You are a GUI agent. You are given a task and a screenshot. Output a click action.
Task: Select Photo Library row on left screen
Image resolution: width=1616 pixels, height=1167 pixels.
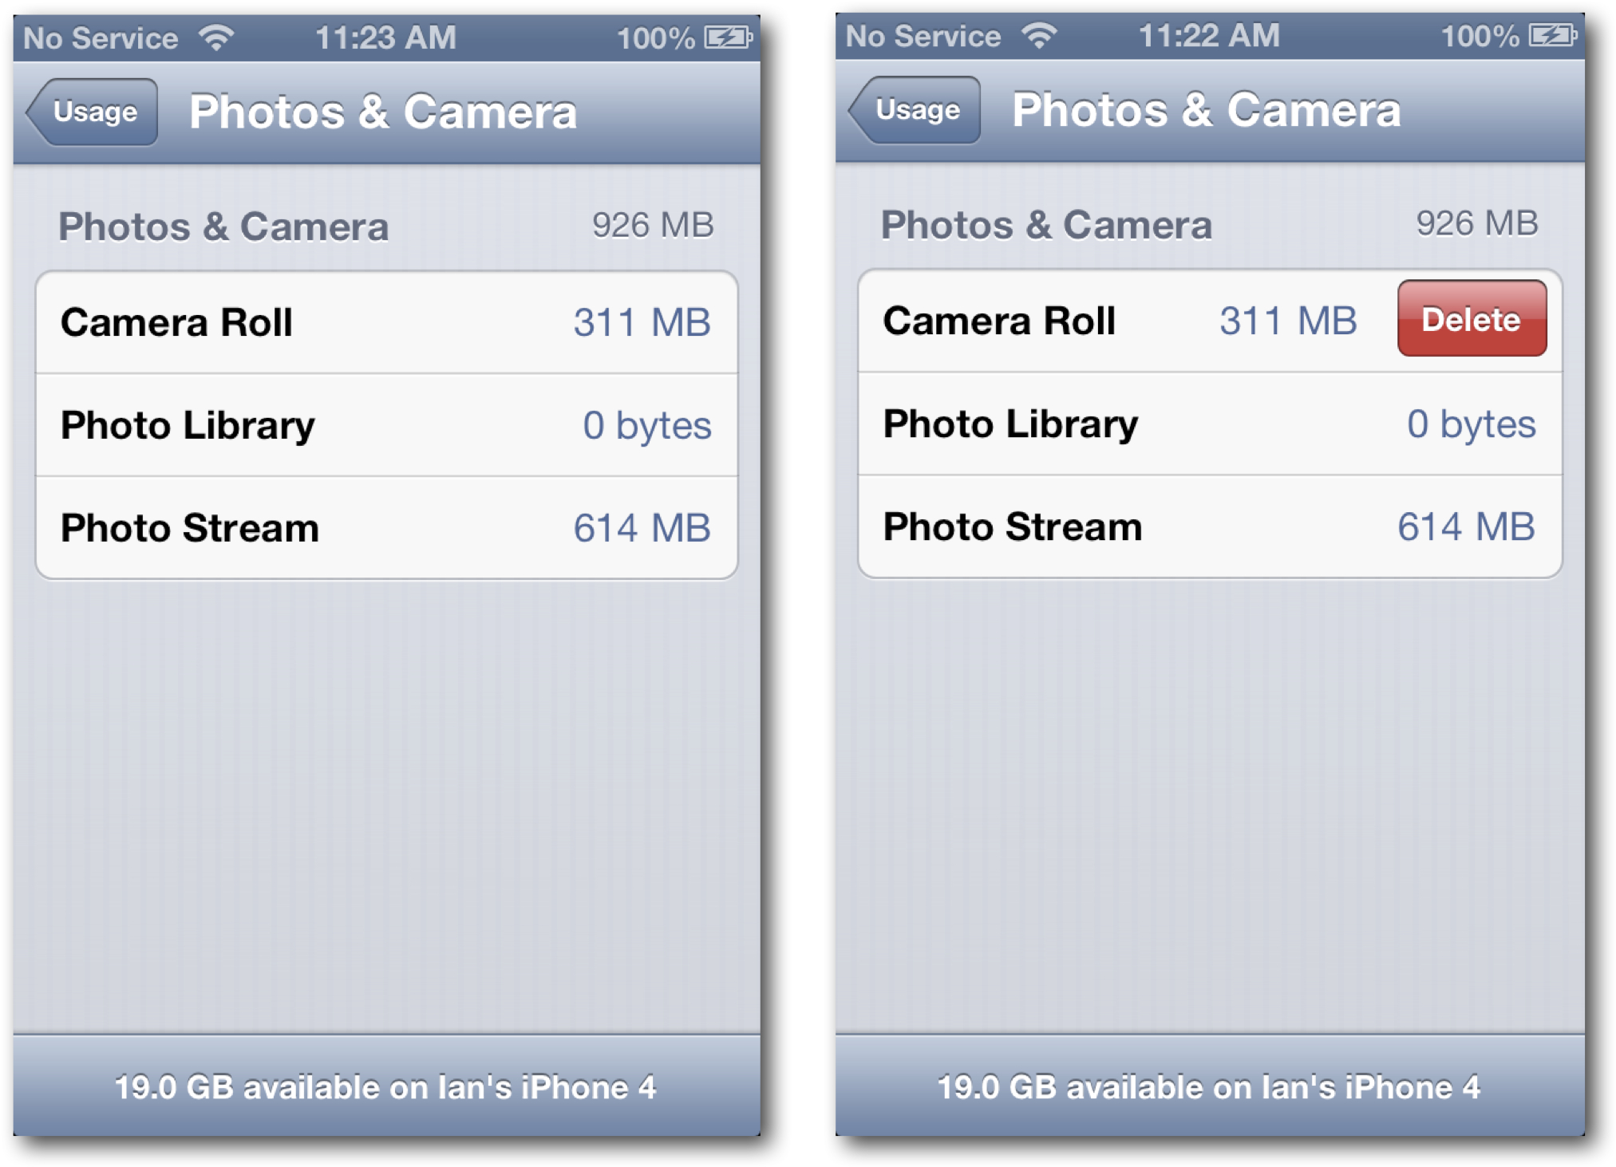coord(387,425)
